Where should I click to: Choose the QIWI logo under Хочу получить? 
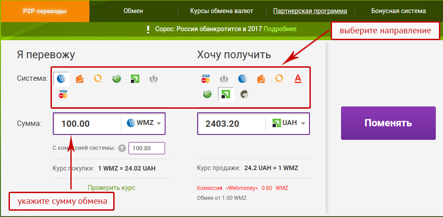pos(279,78)
